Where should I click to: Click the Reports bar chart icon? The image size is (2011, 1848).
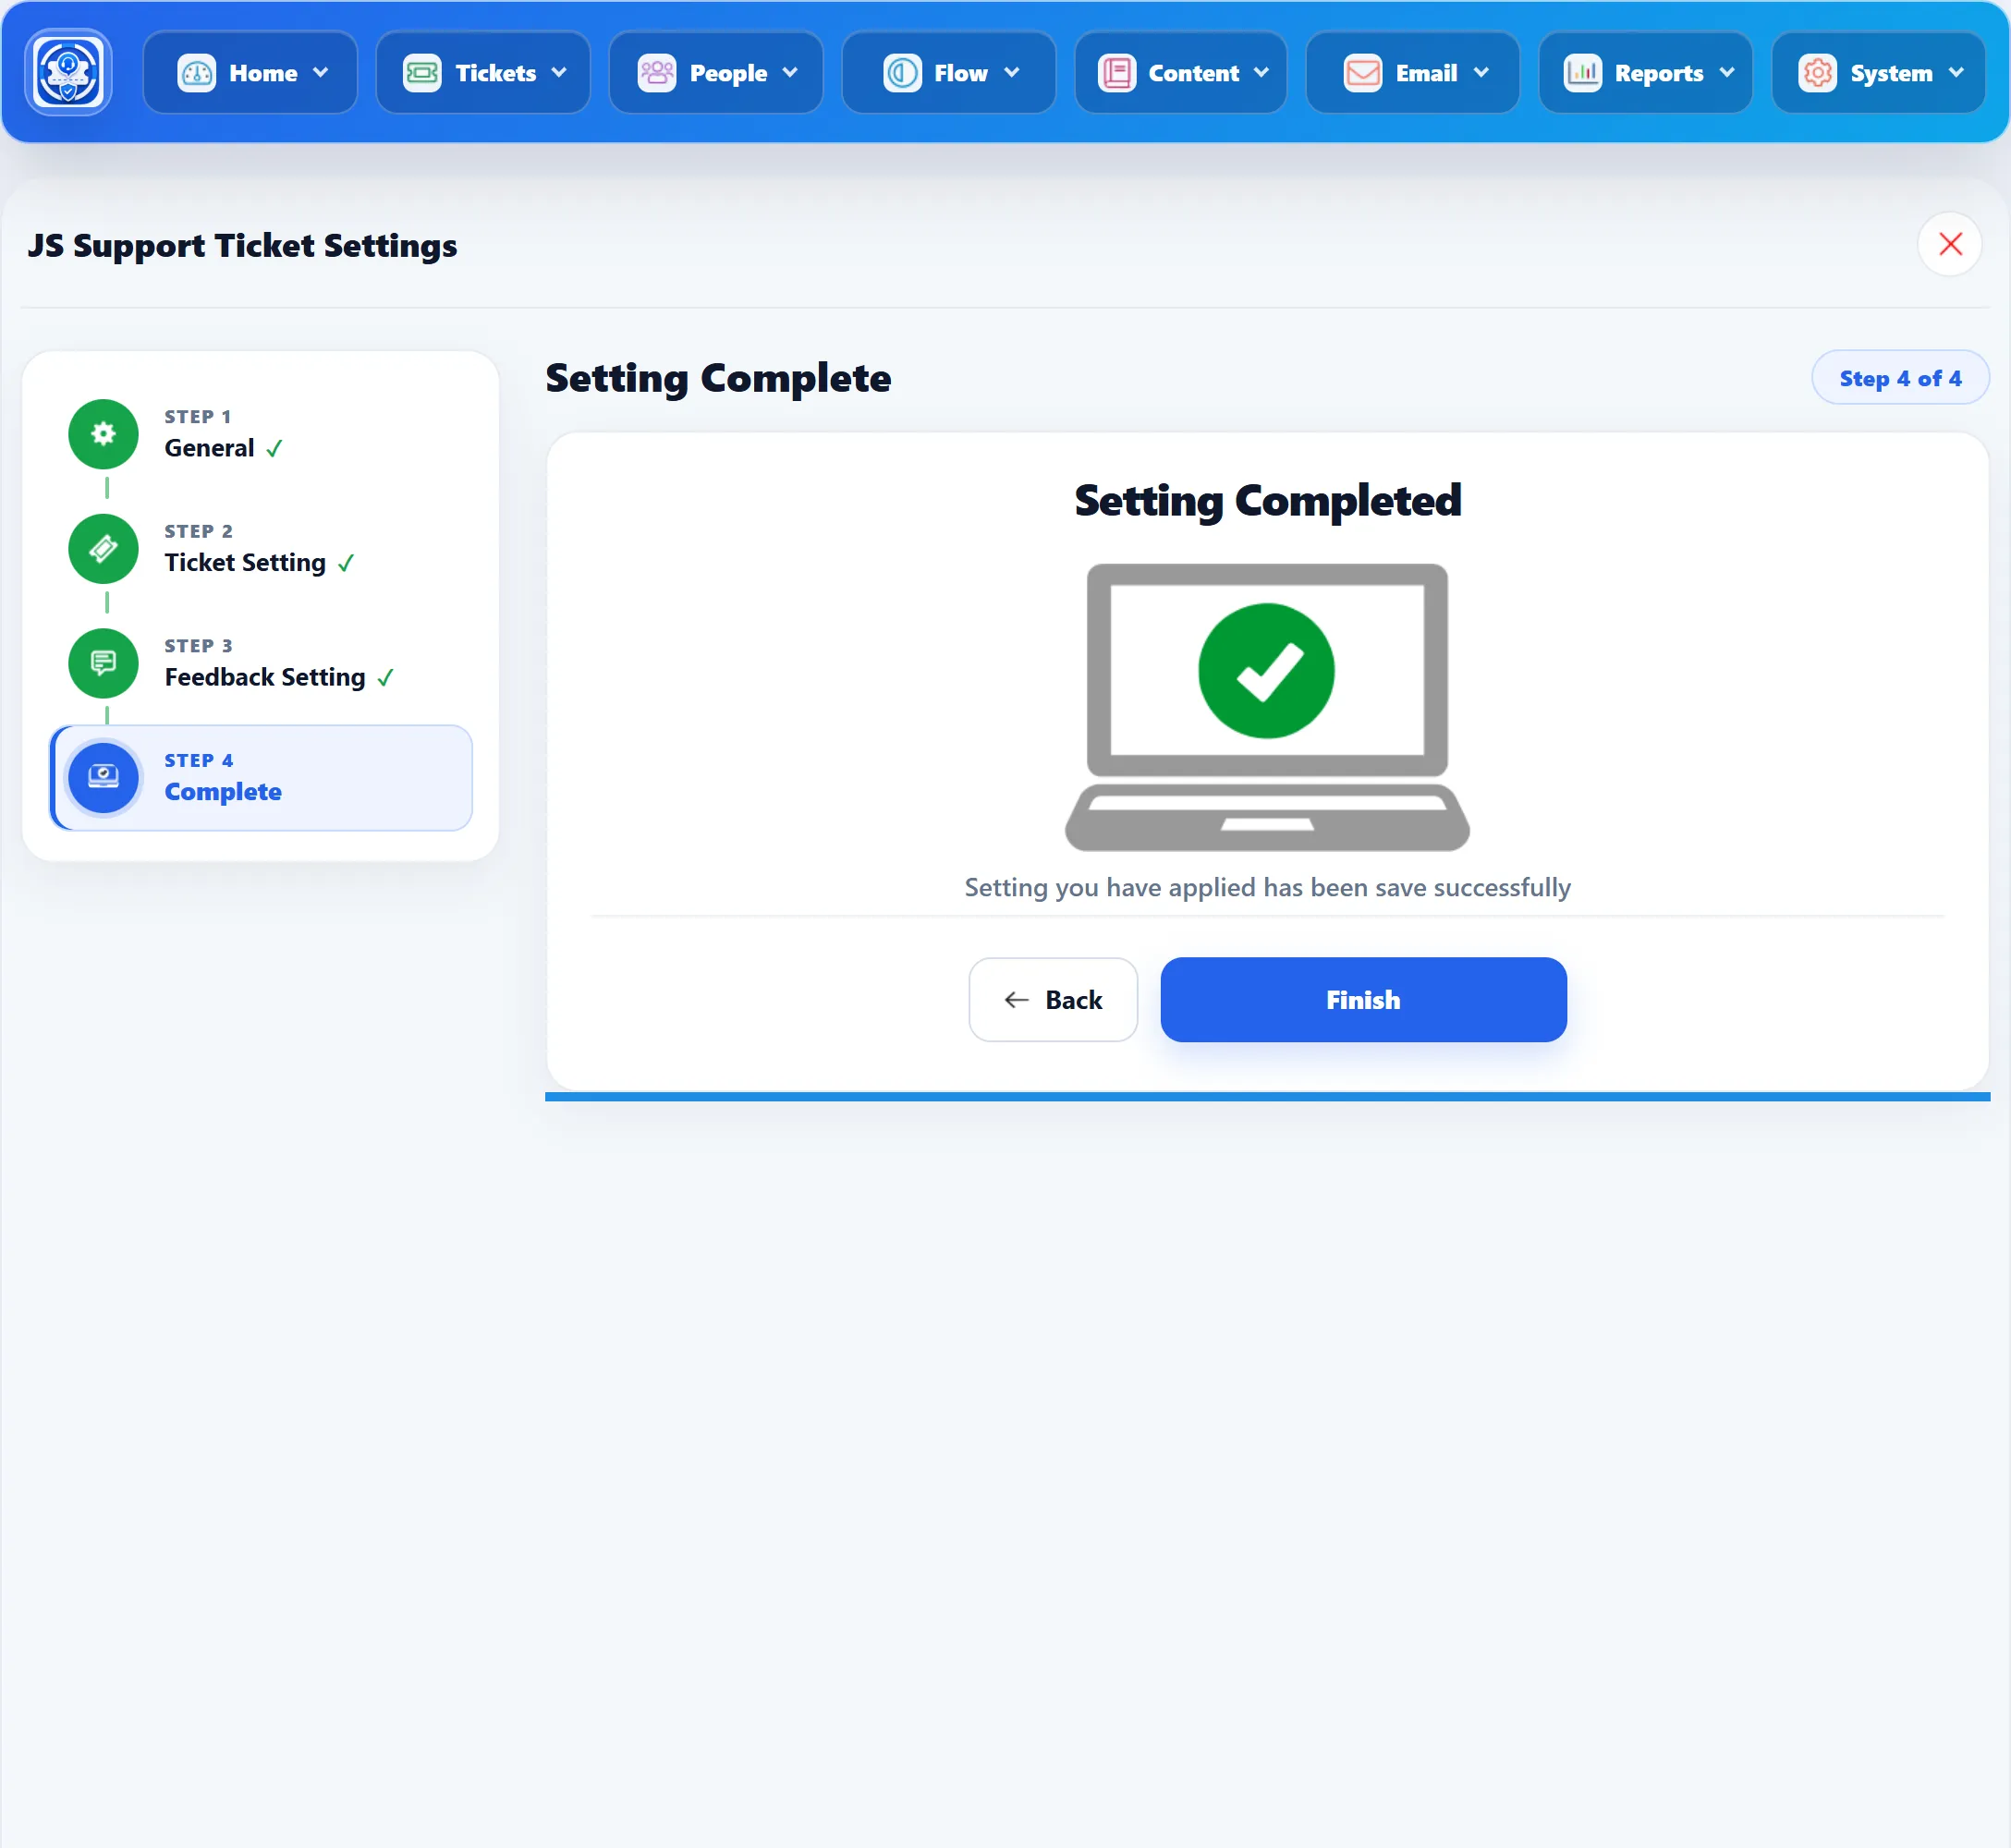[x=1583, y=73]
